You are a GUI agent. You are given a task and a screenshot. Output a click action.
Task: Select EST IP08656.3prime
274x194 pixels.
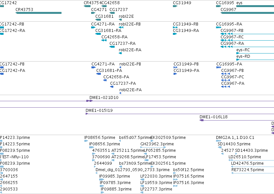(105, 144)
